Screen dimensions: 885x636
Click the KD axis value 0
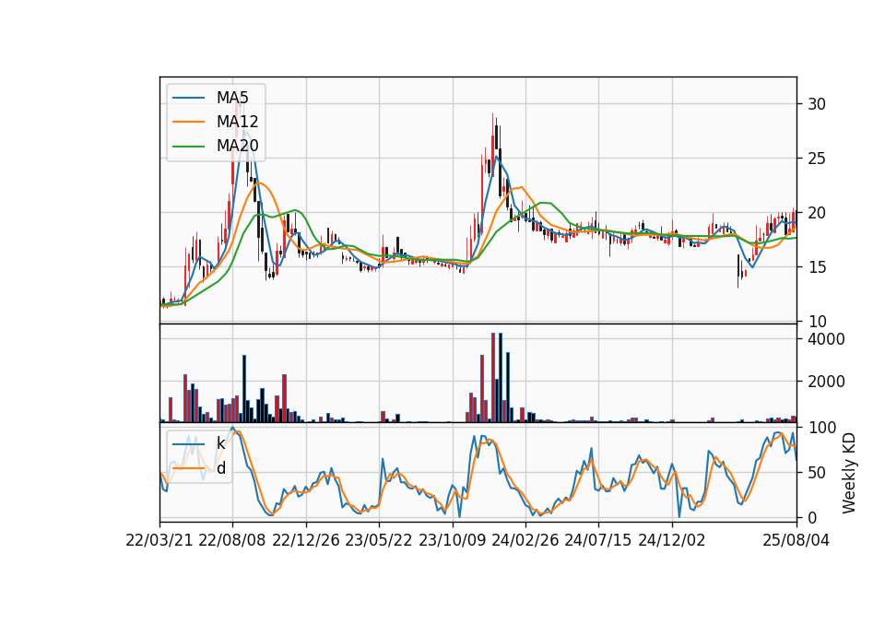[812, 518]
